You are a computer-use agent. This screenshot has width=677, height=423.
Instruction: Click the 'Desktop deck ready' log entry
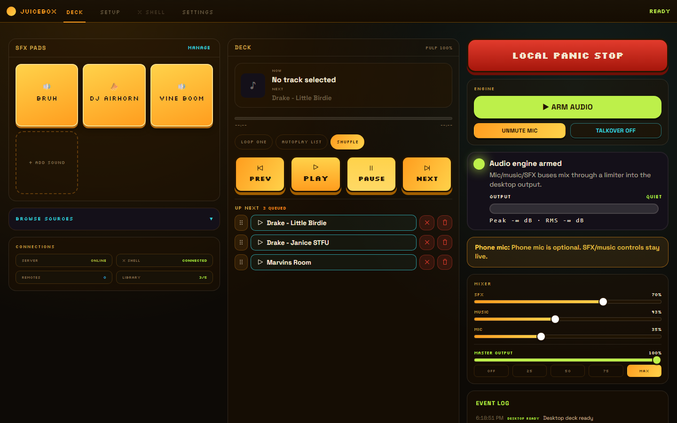(x=568, y=418)
